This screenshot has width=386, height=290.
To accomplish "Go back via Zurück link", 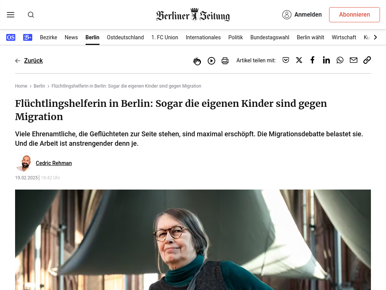I will (x=34, y=61).
